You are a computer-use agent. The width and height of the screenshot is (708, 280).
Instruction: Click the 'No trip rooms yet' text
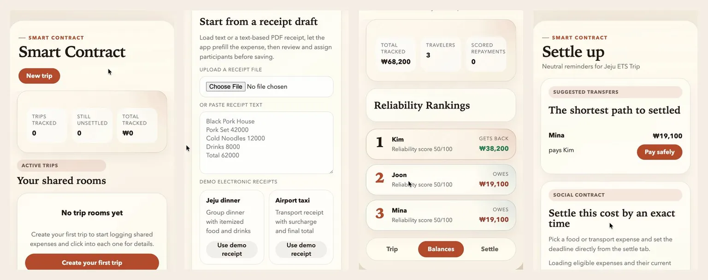tap(92, 213)
